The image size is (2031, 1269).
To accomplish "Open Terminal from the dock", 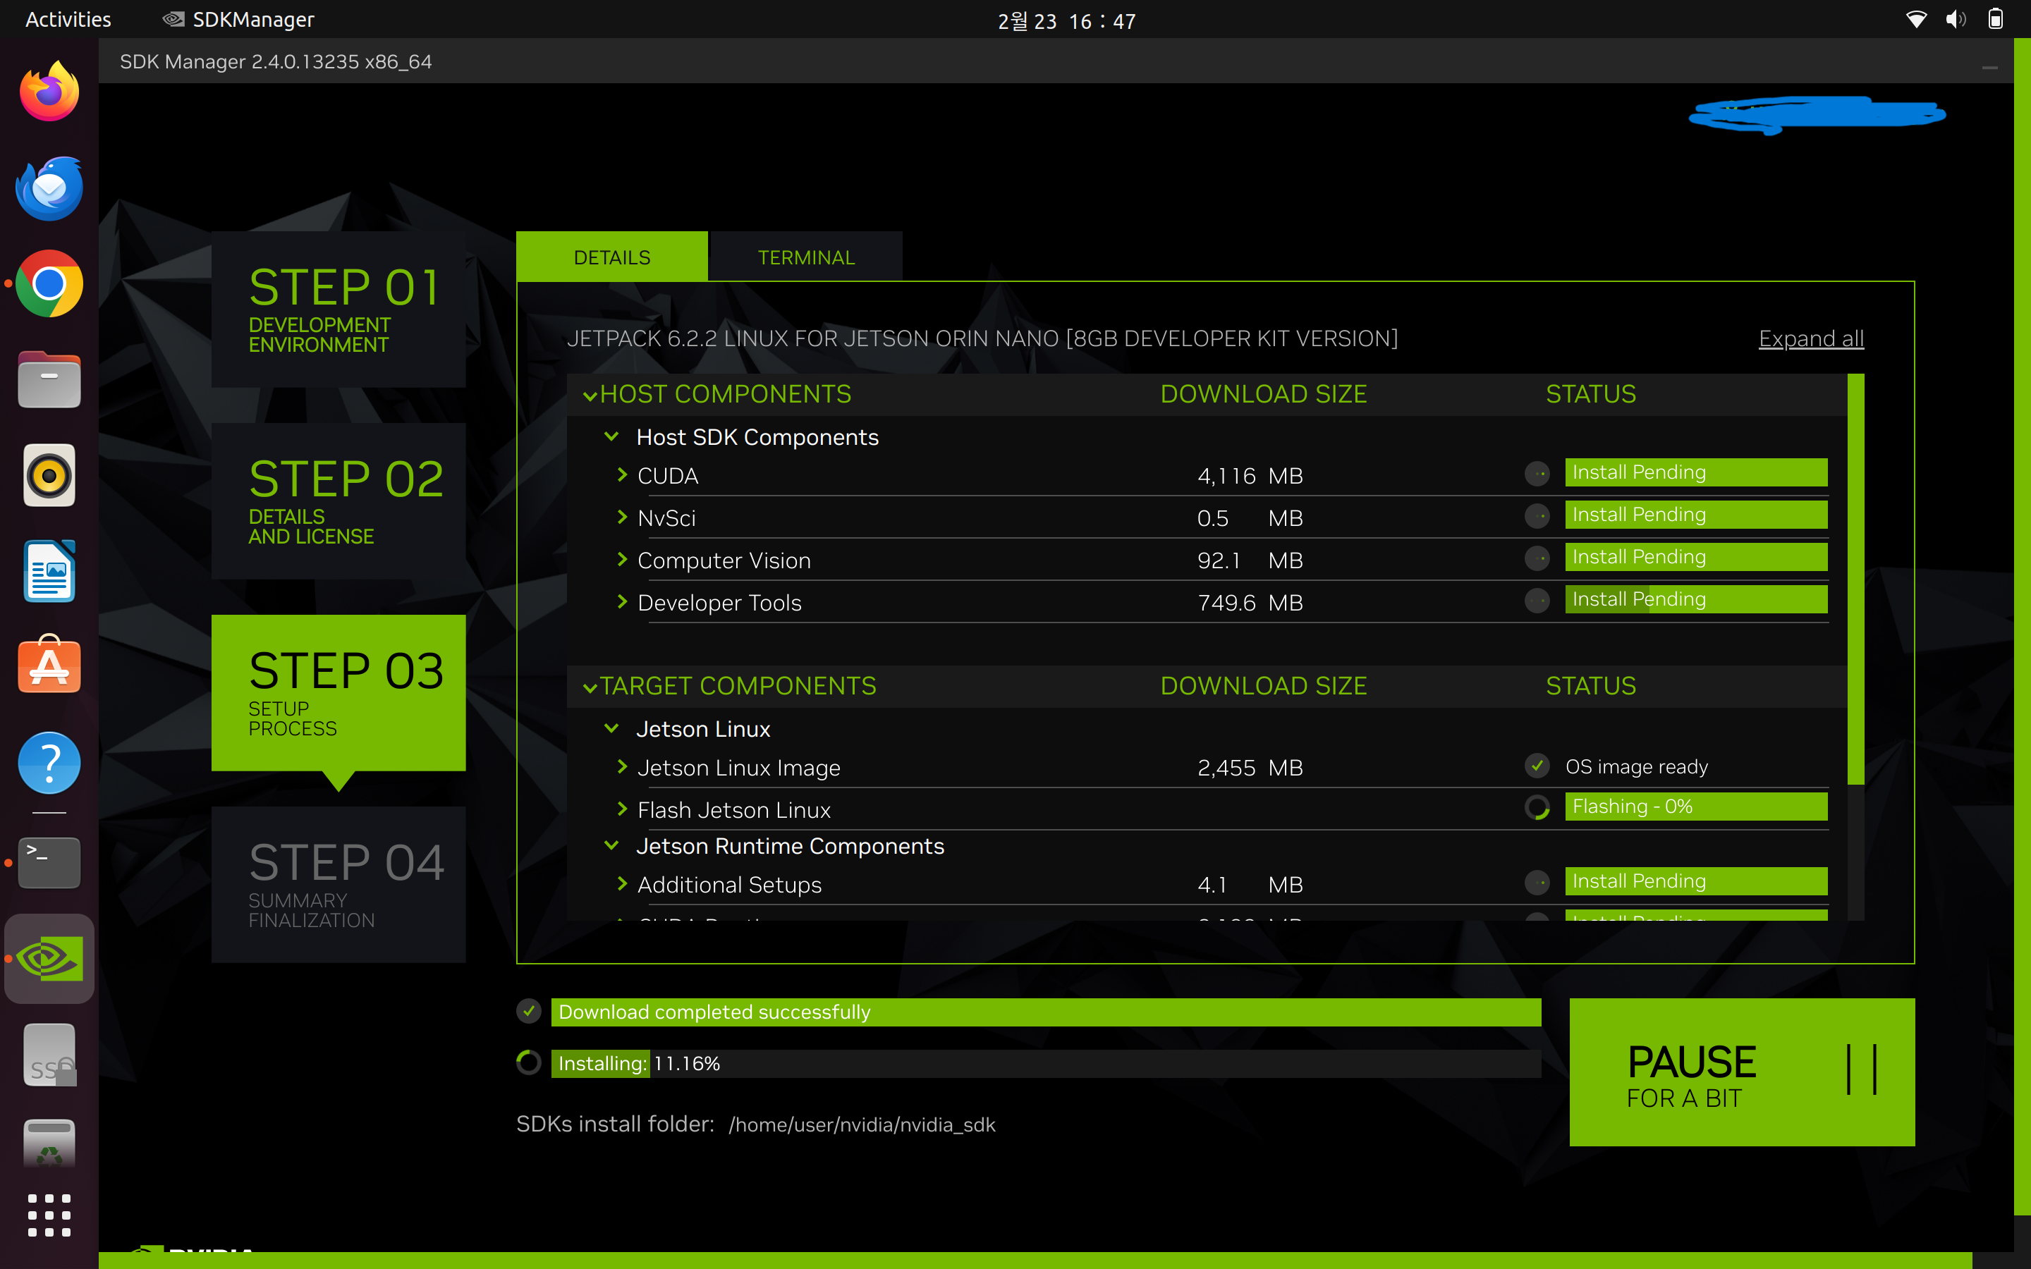I will click(49, 862).
